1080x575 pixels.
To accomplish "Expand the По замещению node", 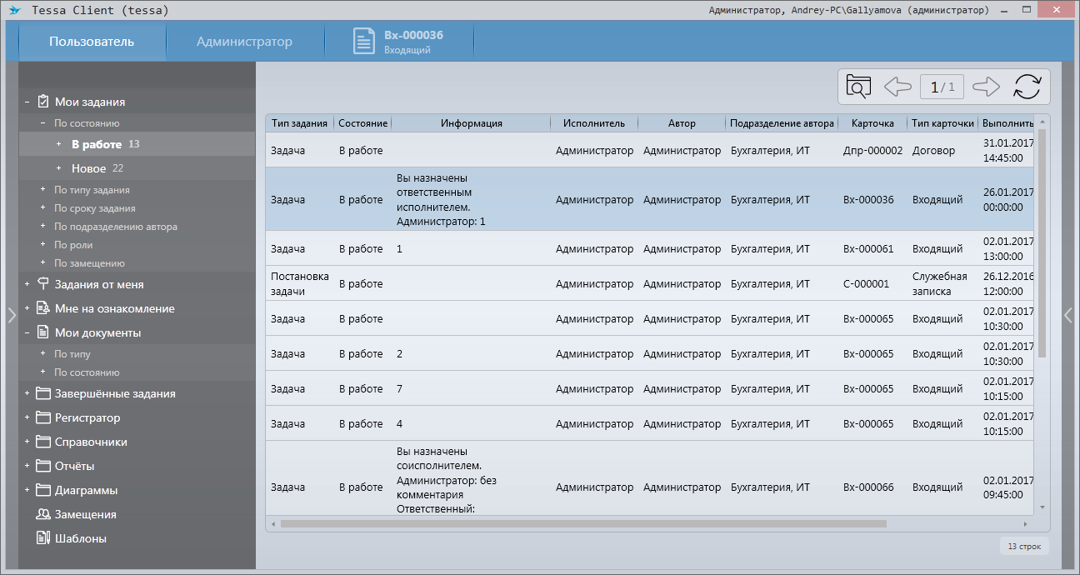I will coord(43,263).
